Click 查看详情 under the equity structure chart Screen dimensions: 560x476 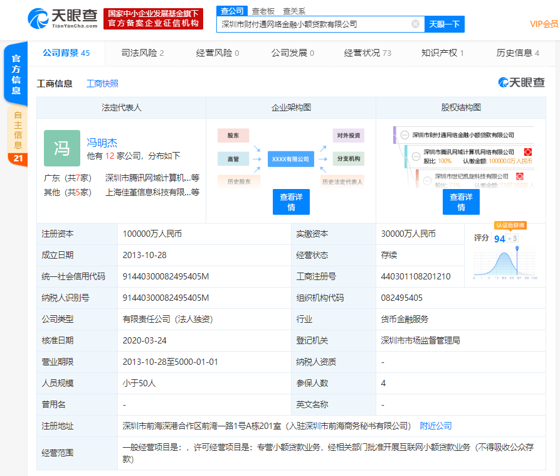[461, 202]
